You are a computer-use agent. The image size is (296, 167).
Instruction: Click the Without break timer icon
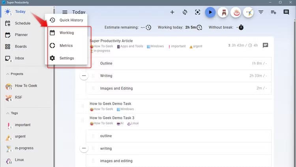tap(241, 27)
